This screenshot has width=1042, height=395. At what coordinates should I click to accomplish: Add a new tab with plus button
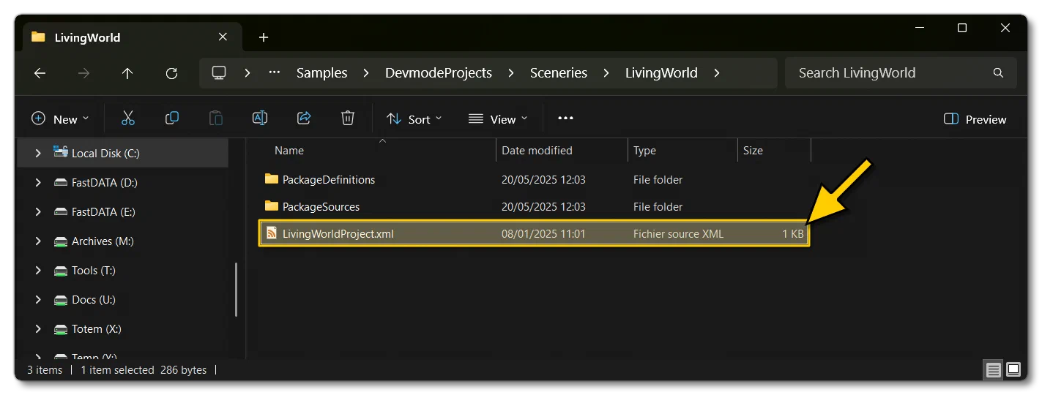(264, 37)
